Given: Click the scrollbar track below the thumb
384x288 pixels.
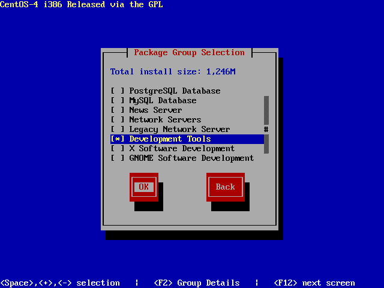Looking at the screenshot, I should 266,144.
